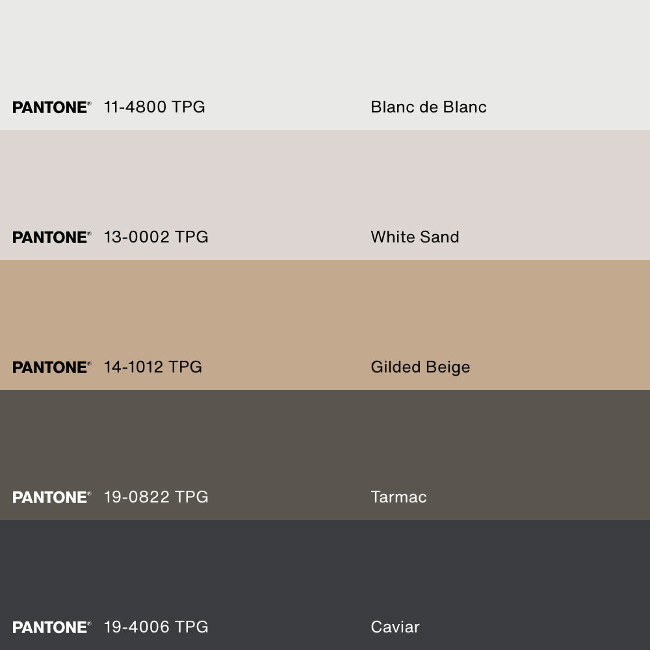Select the Tarmac name label
The height and width of the screenshot is (650, 650).
398,497
